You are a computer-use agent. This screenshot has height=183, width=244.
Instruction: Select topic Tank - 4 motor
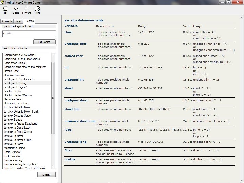pos(12,156)
